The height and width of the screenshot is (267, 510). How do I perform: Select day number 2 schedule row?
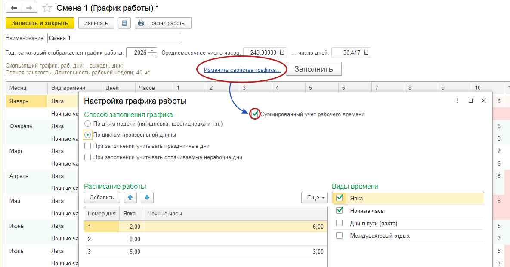tap(102, 239)
